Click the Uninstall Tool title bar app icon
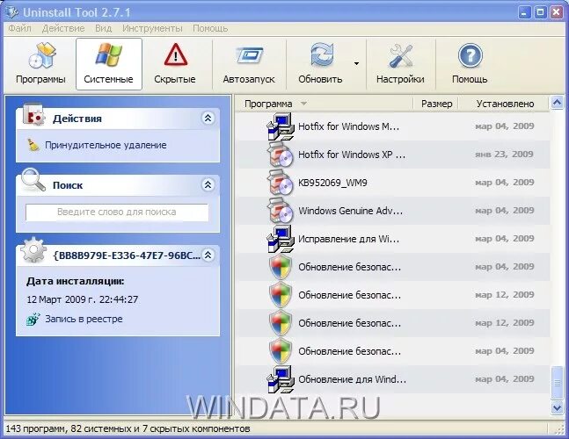Viewport: 569px width, 439px height. pyautogui.click(x=11, y=12)
